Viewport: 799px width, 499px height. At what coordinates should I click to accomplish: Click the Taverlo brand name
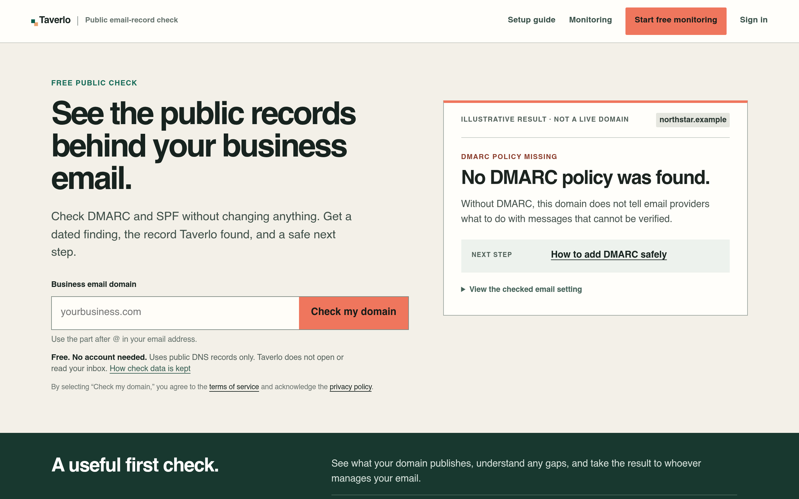(55, 20)
